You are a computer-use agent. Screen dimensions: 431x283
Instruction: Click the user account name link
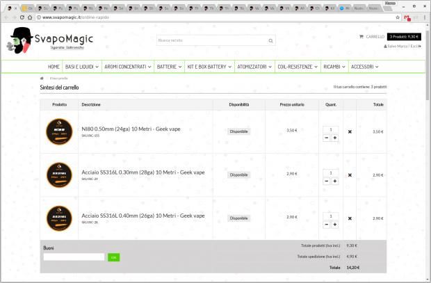(x=397, y=46)
